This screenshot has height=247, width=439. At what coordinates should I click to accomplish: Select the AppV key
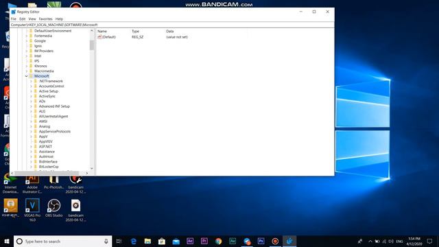[43, 137]
